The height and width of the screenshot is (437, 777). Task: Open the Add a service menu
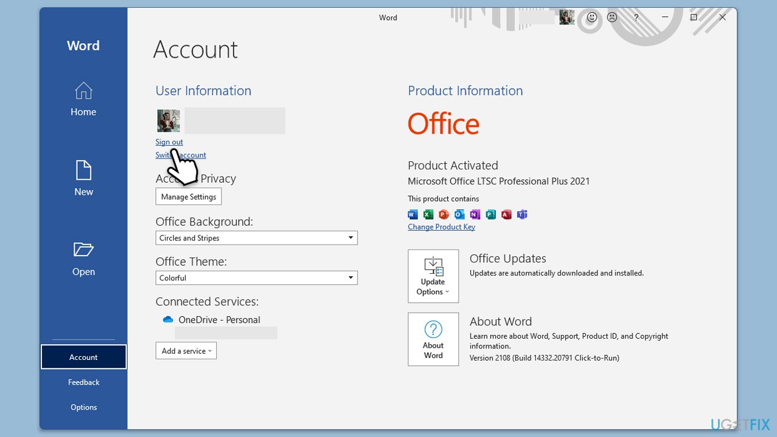(186, 351)
